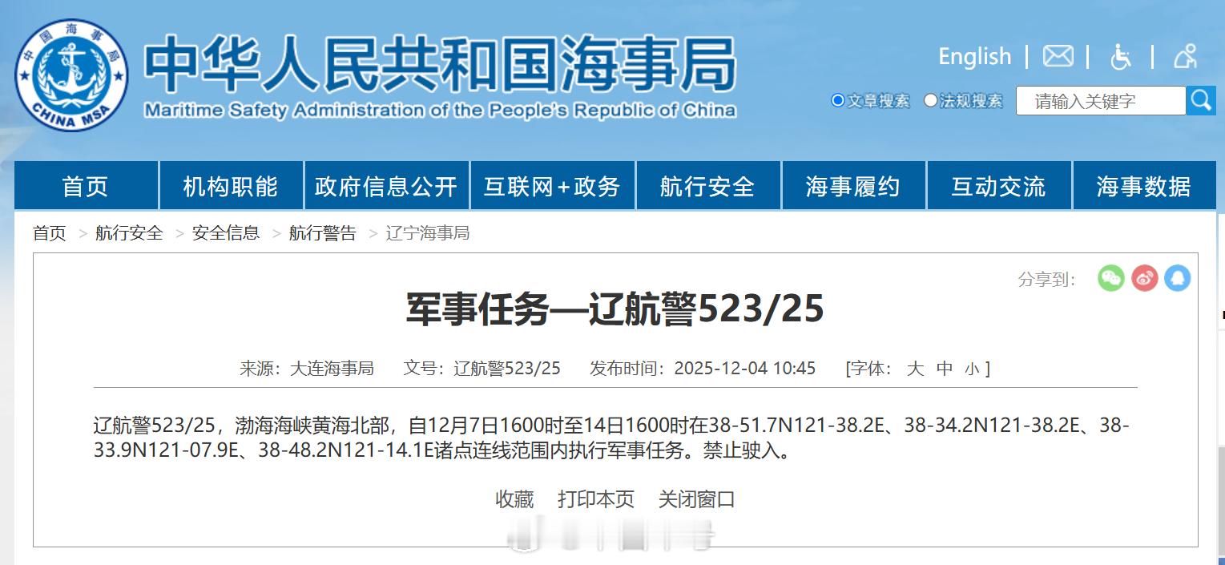
Task: Go to 航行安全 in breadcrumb
Action: (x=129, y=233)
